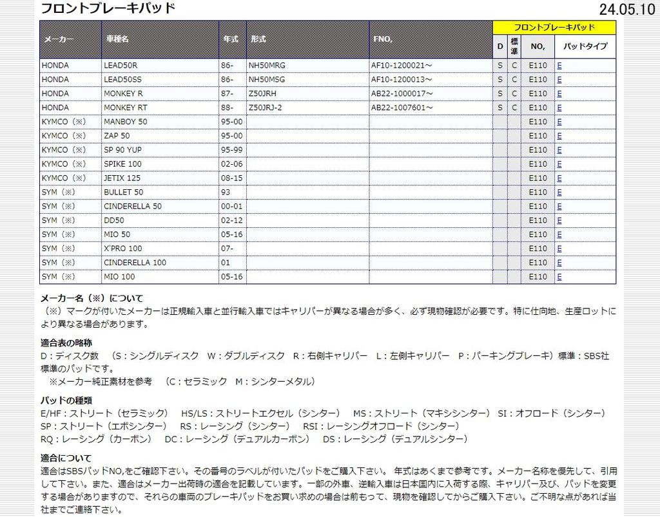Follow pad type link for MIO 100
The width and height of the screenshot is (660, 517).
pyautogui.click(x=559, y=277)
